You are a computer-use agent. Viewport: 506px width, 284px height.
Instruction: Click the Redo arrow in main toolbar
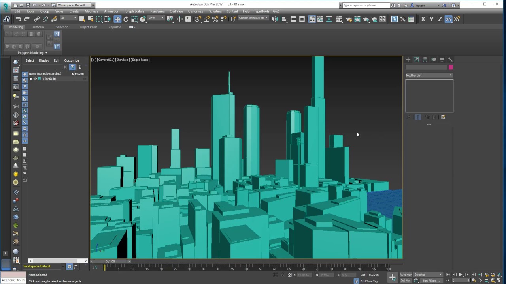tap(26, 19)
